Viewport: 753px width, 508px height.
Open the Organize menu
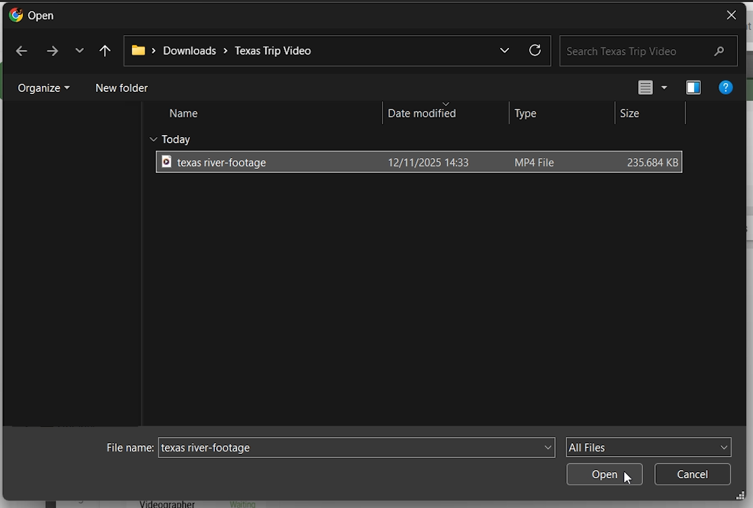click(x=43, y=88)
